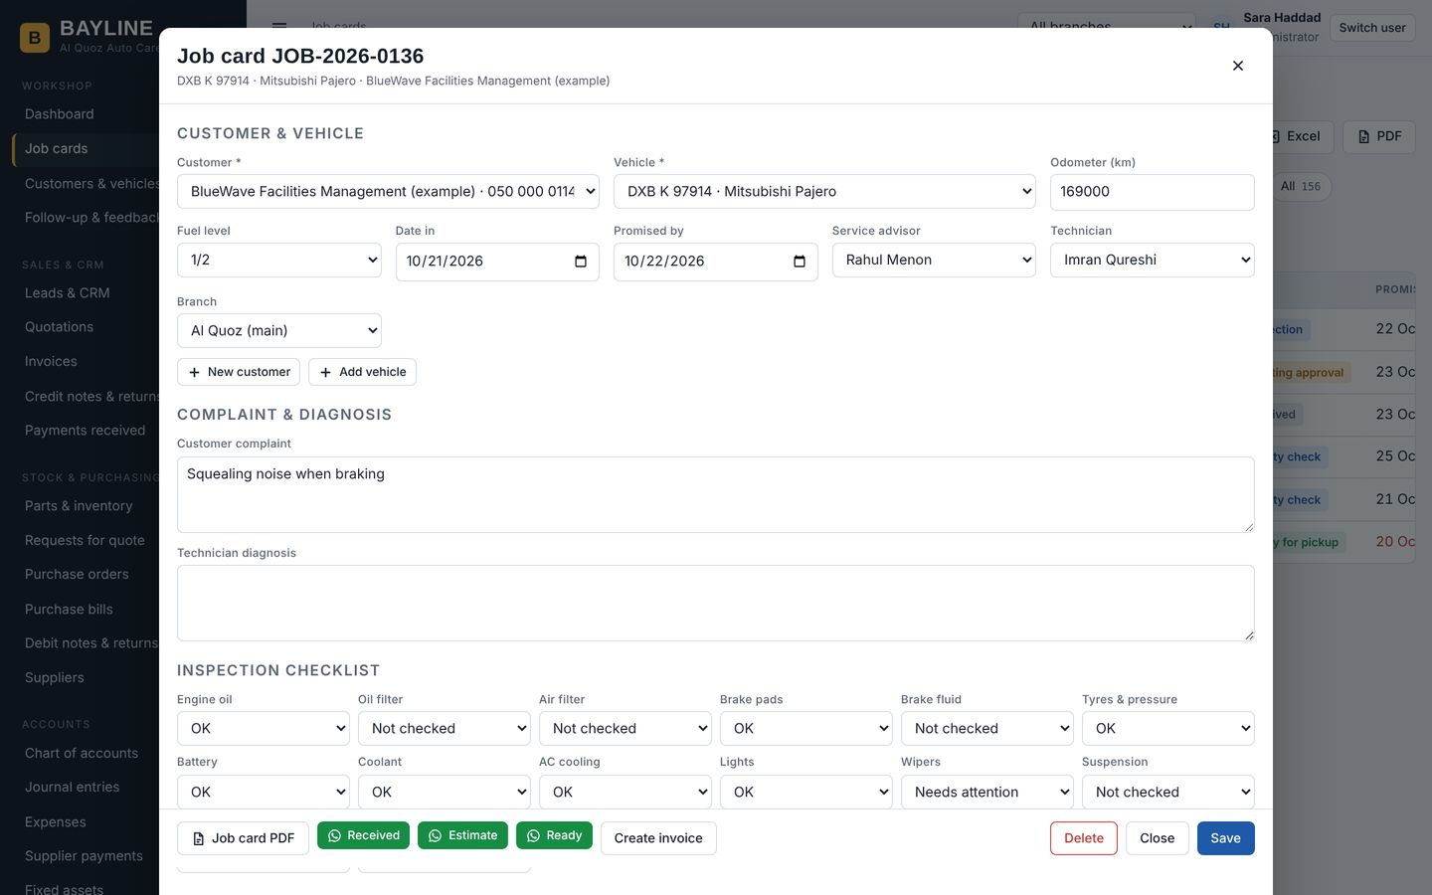Viewport: 1432px width, 895px height.
Task: Open the Branch dropdown
Action: tap(278, 331)
